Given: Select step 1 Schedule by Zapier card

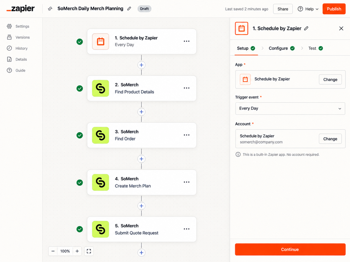Looking at the screenshot, I should click(x=142, y=42).
